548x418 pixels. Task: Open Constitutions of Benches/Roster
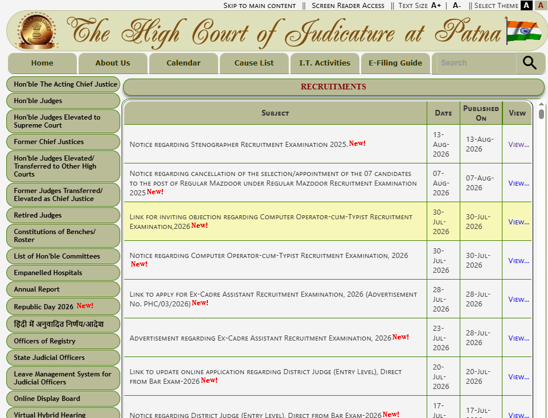pyautogui.click(x=63, y=236)
